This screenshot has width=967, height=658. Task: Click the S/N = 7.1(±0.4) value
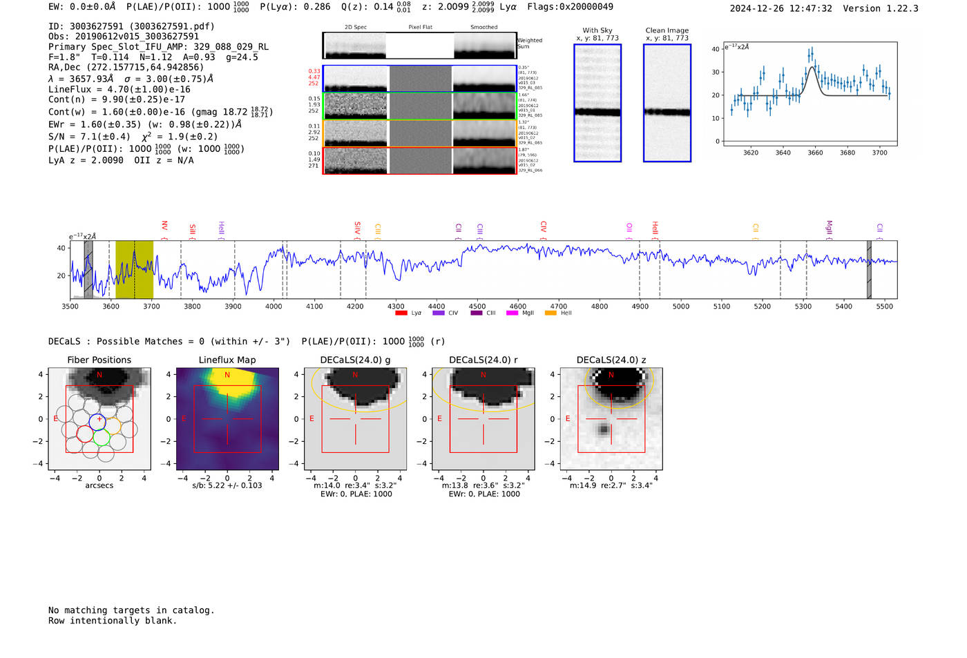pos(89,137)
